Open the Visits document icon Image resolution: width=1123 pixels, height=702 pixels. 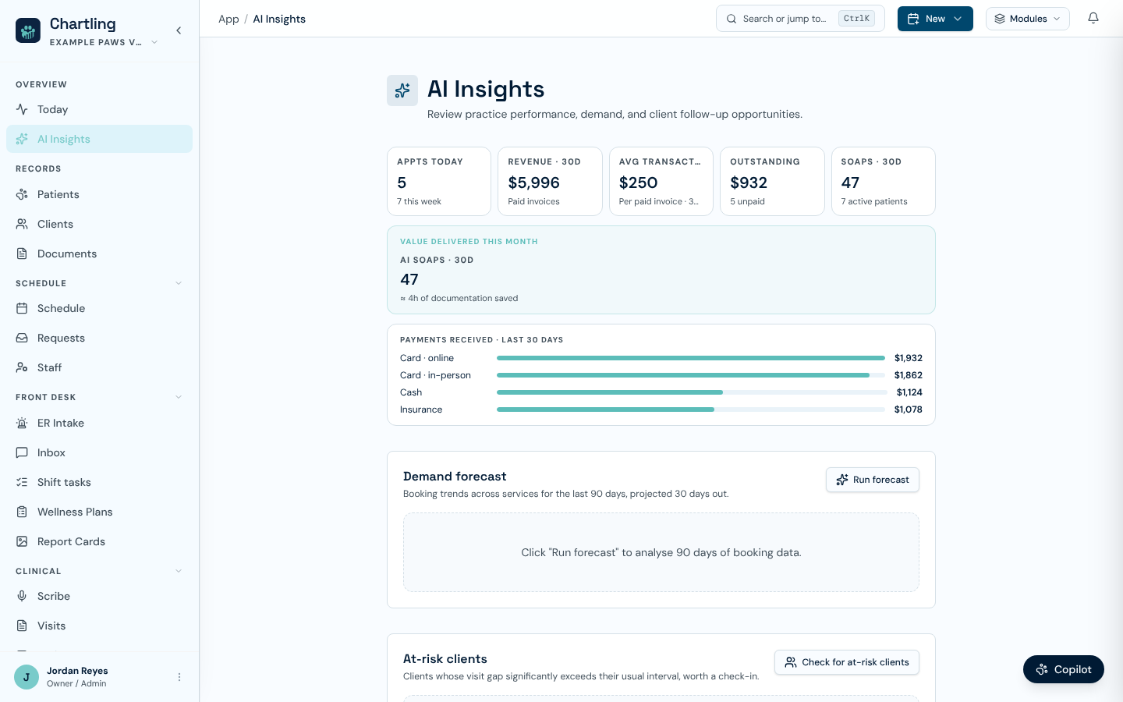tap(22, 626)
